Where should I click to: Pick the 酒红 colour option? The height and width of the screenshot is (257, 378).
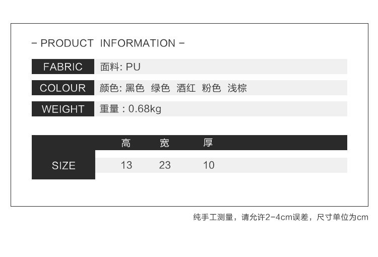(186, 88)
